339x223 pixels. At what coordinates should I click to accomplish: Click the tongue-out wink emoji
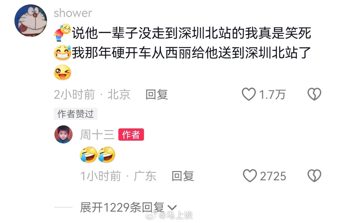point(62,72)
